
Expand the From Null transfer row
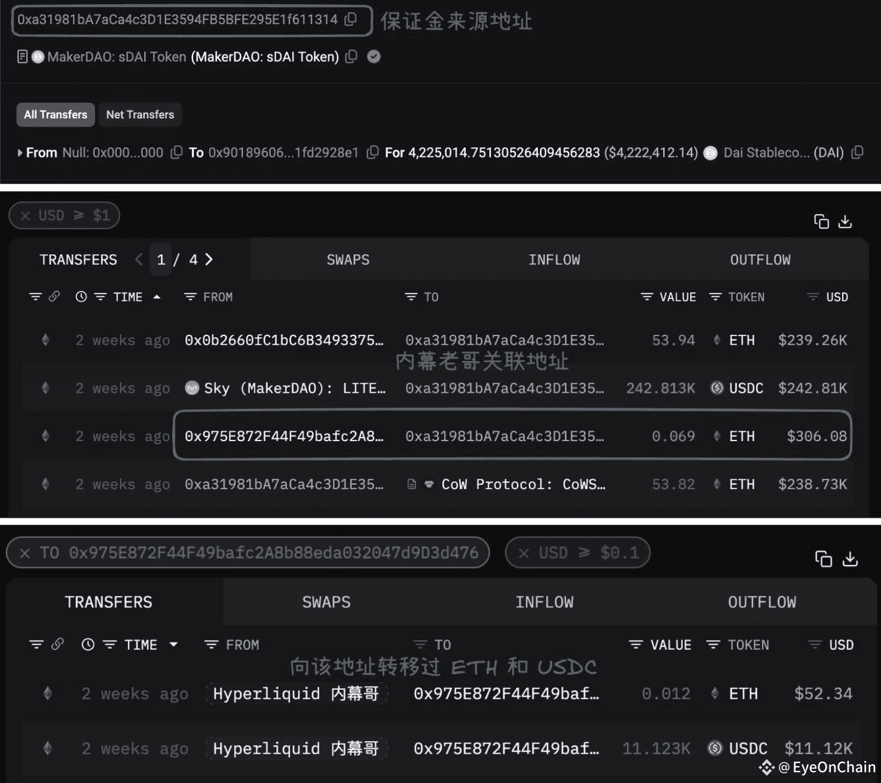(20, 153)
